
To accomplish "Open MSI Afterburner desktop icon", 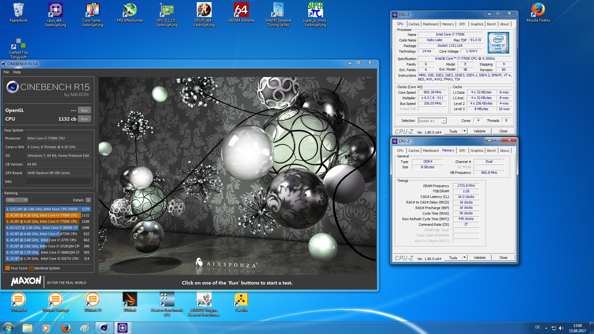I will click(130, 12).
